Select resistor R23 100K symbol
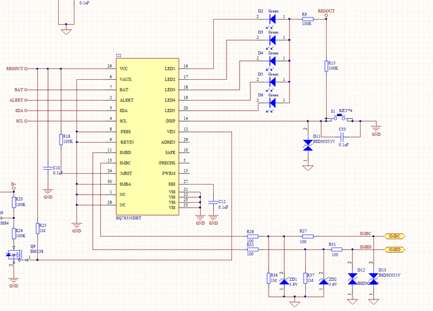The image size is (433, 311). 14,202
